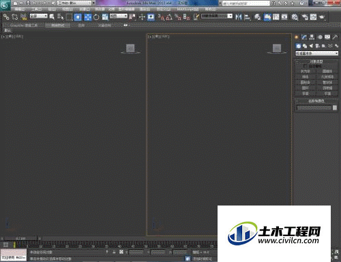Activate the Select and Rotate tool
The height and width of the screenshot is (262, 341).
[96, 17]
